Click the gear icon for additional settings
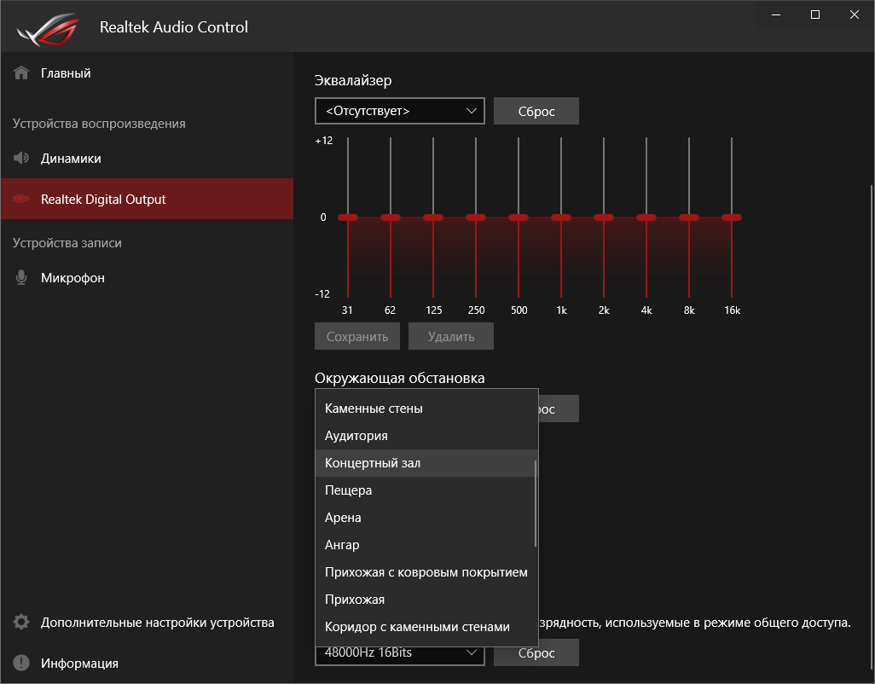 pos(21,622)
